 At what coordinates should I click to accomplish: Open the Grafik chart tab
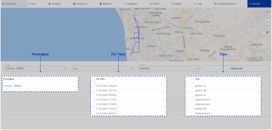155,4
